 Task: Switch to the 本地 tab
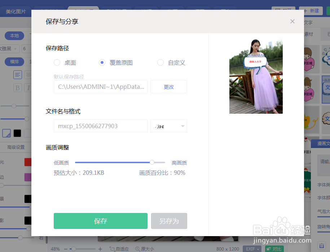pos(14,36)
